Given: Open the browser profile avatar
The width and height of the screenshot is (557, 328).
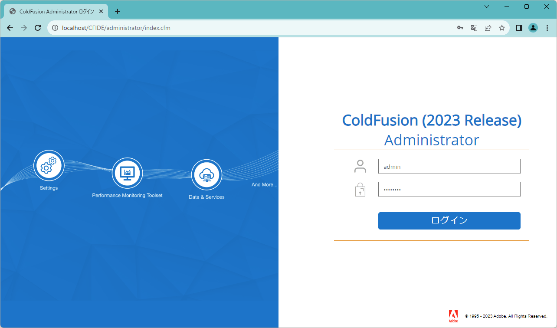Looking at the screenshot, I should (x=533, y=28).
